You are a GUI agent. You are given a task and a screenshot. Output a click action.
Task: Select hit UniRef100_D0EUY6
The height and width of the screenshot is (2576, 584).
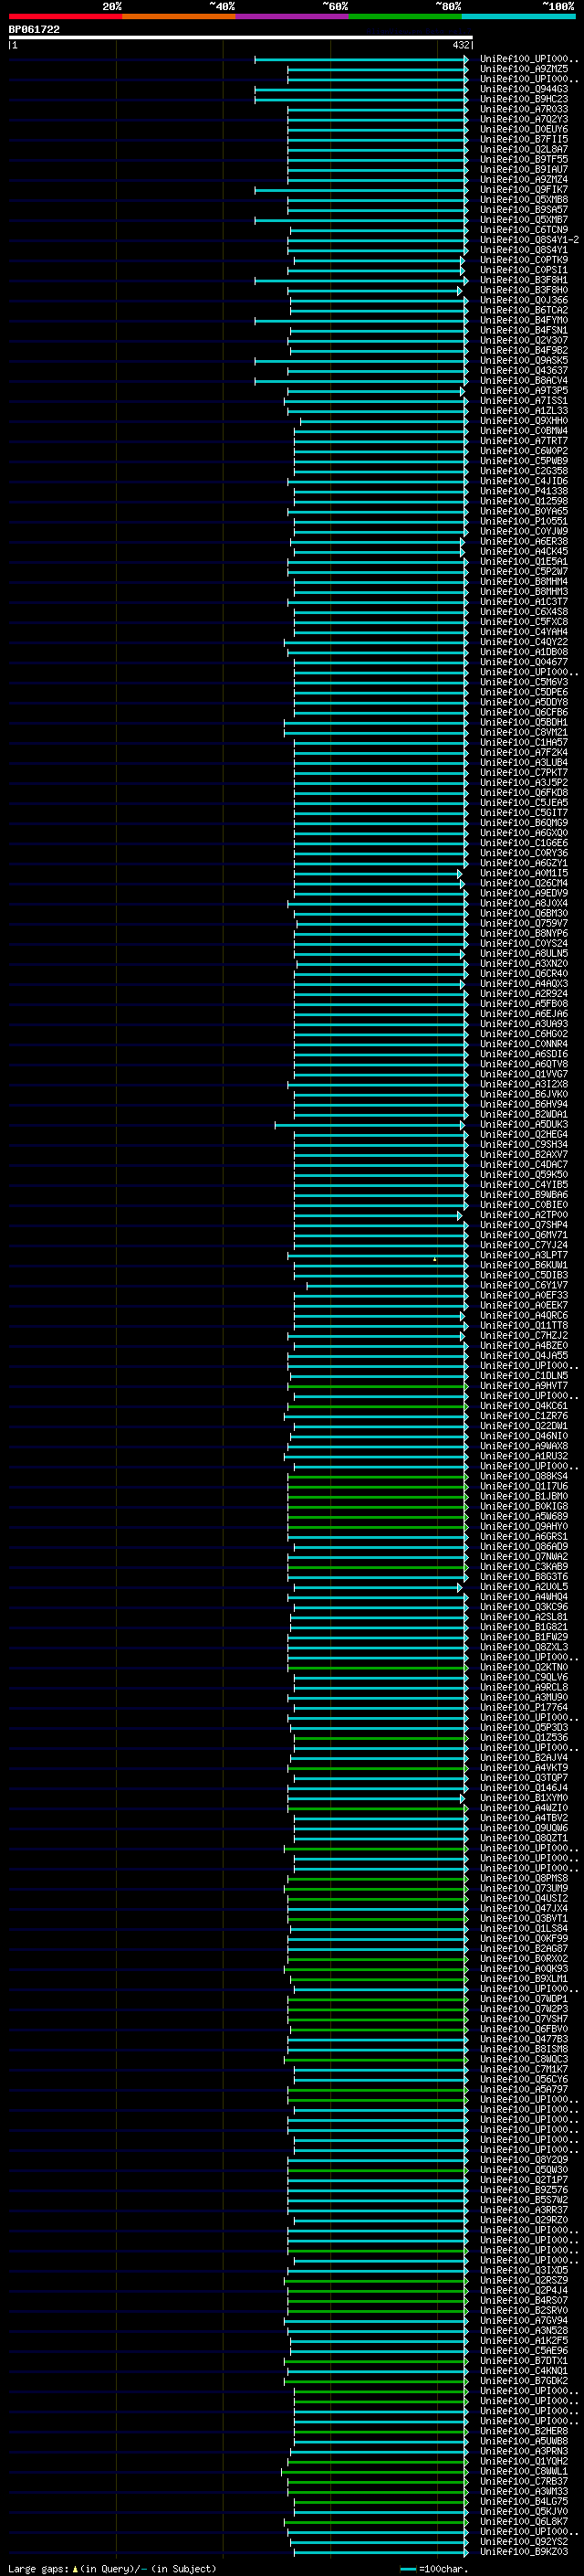click(x=523, y=129)
